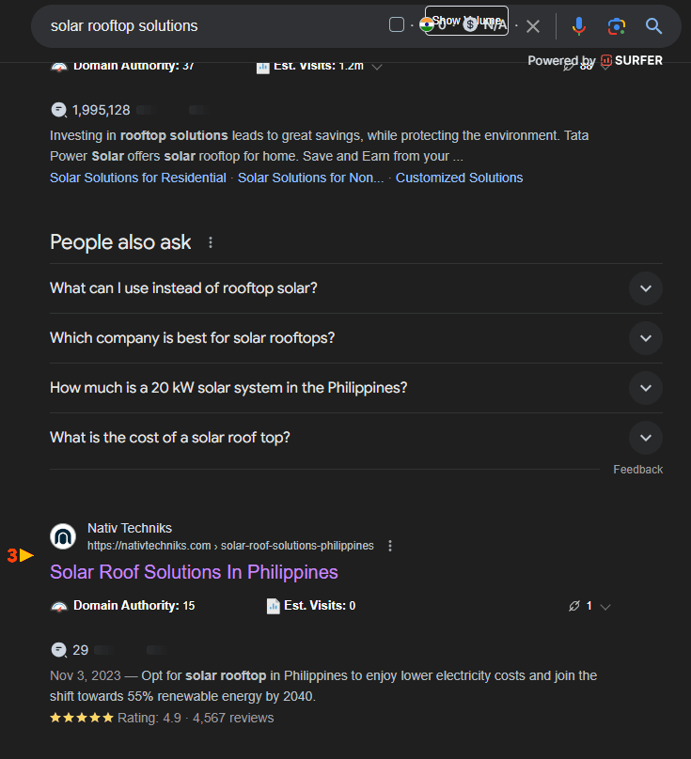Expand the 20 kW solar system Philippines question
Screen dimensions: 691x759
pyautogui.click(x=645, y=388)
